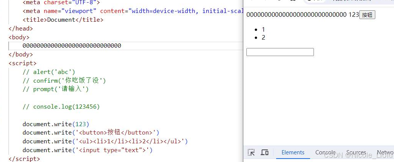
Task: Switch to the Elements tab in DevTools
Action: [293, 152]
